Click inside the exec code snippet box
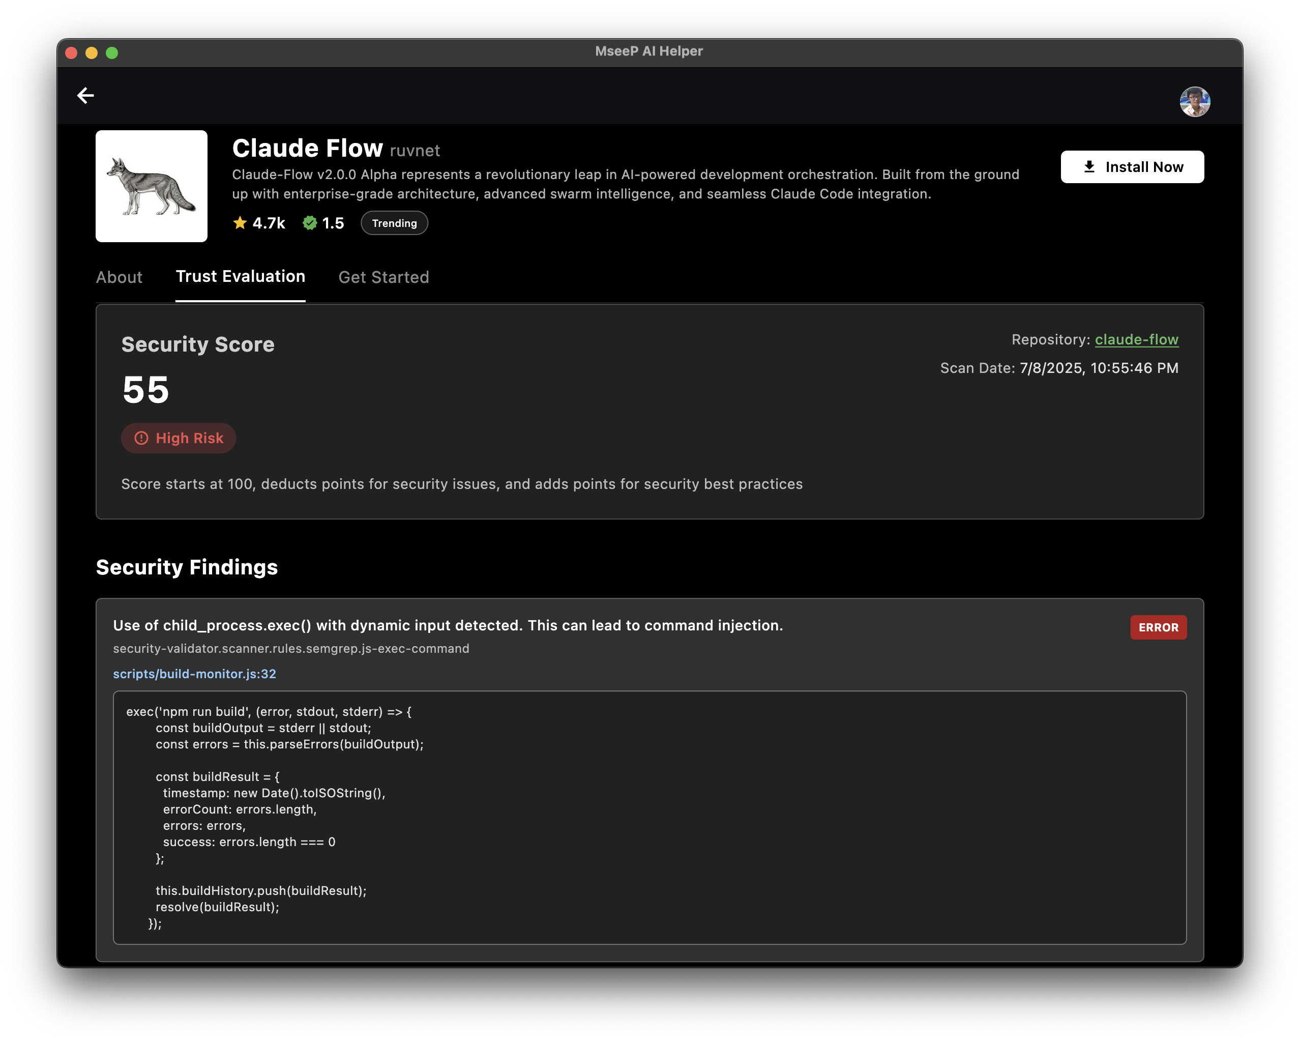 tap(649, 817)
